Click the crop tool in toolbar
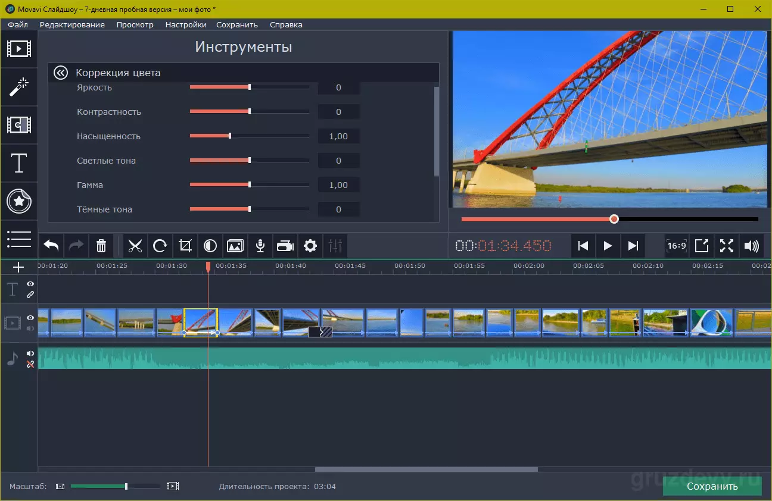Viewport: 772px width, 501px height. [185, 246]
